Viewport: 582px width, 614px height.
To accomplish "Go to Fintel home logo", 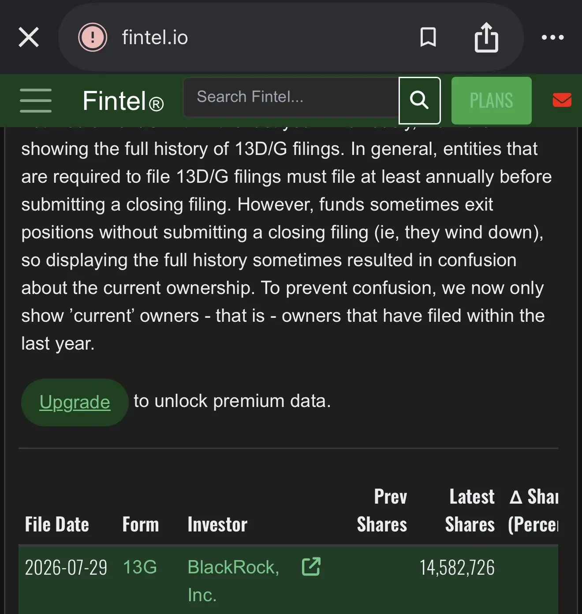I will coord(123,101).
